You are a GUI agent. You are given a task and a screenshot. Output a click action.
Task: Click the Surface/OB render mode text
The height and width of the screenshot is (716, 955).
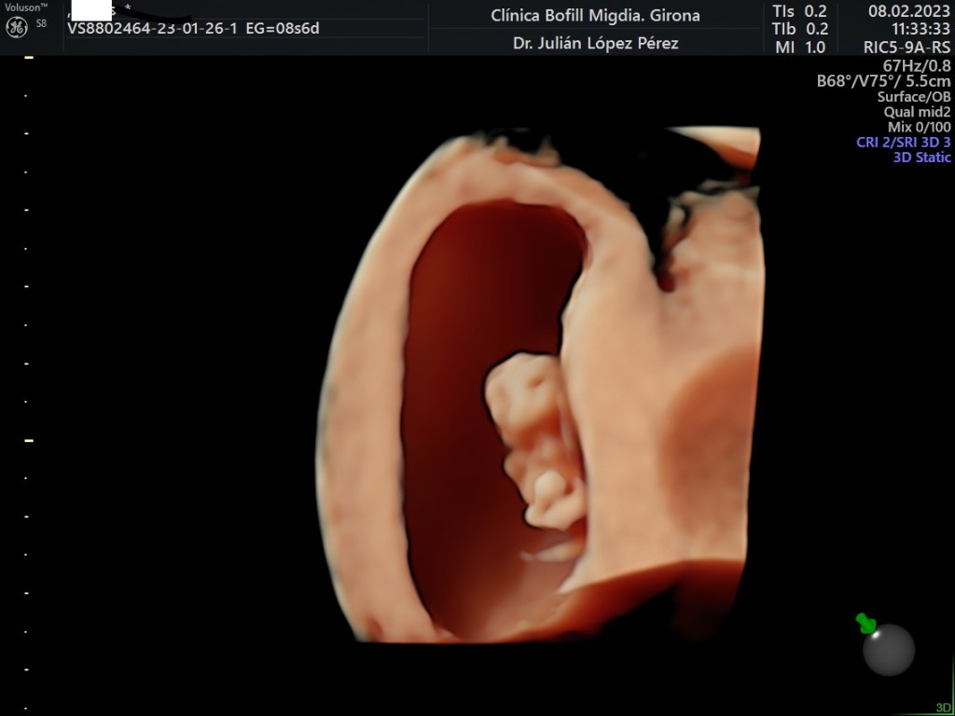[x=913, y=97]
